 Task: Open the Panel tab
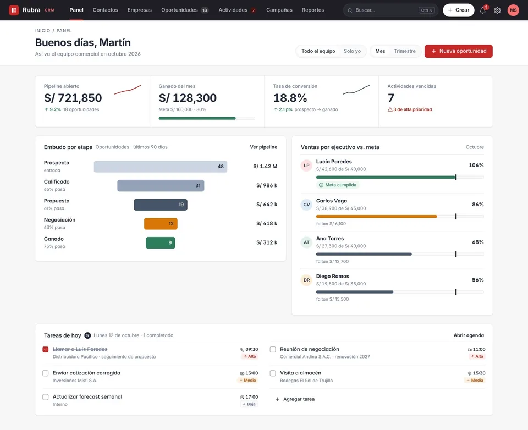point(76,10)
